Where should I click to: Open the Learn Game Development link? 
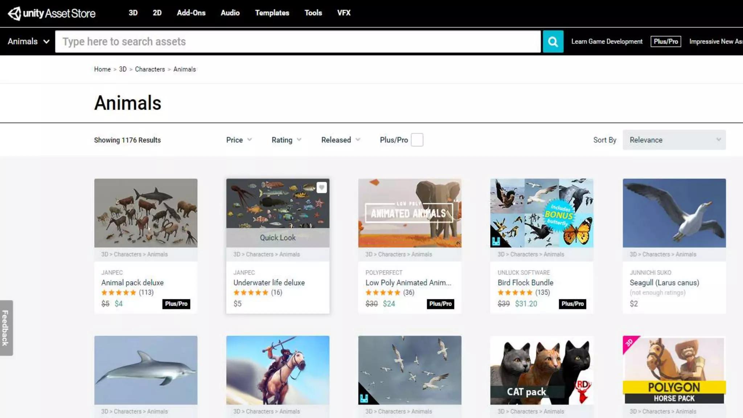[x=607, y=41]
